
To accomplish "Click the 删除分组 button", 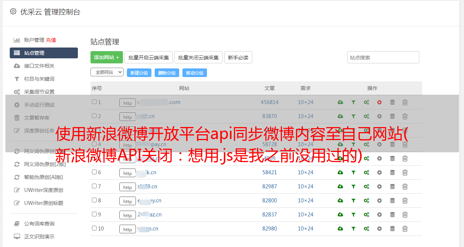I will click(167, 73).
